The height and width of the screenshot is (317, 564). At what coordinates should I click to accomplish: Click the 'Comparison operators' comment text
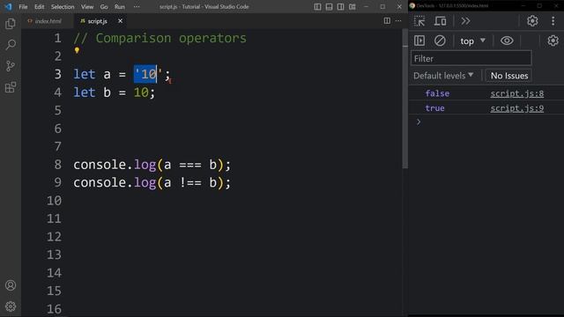pos(171,38)
